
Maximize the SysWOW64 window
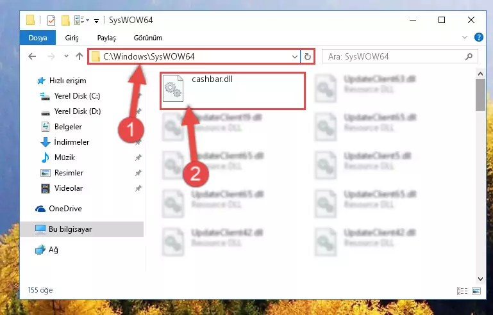pos(442,20)
